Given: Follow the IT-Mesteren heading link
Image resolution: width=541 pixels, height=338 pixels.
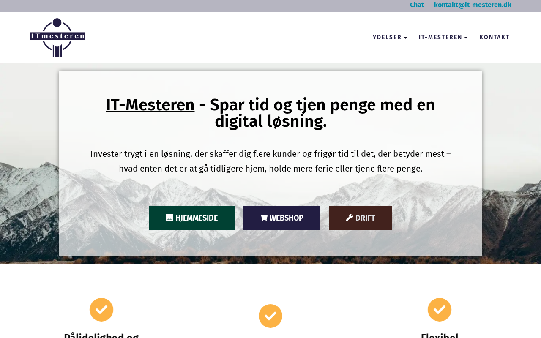Looking at the screenshot, I should click(150, 105).
